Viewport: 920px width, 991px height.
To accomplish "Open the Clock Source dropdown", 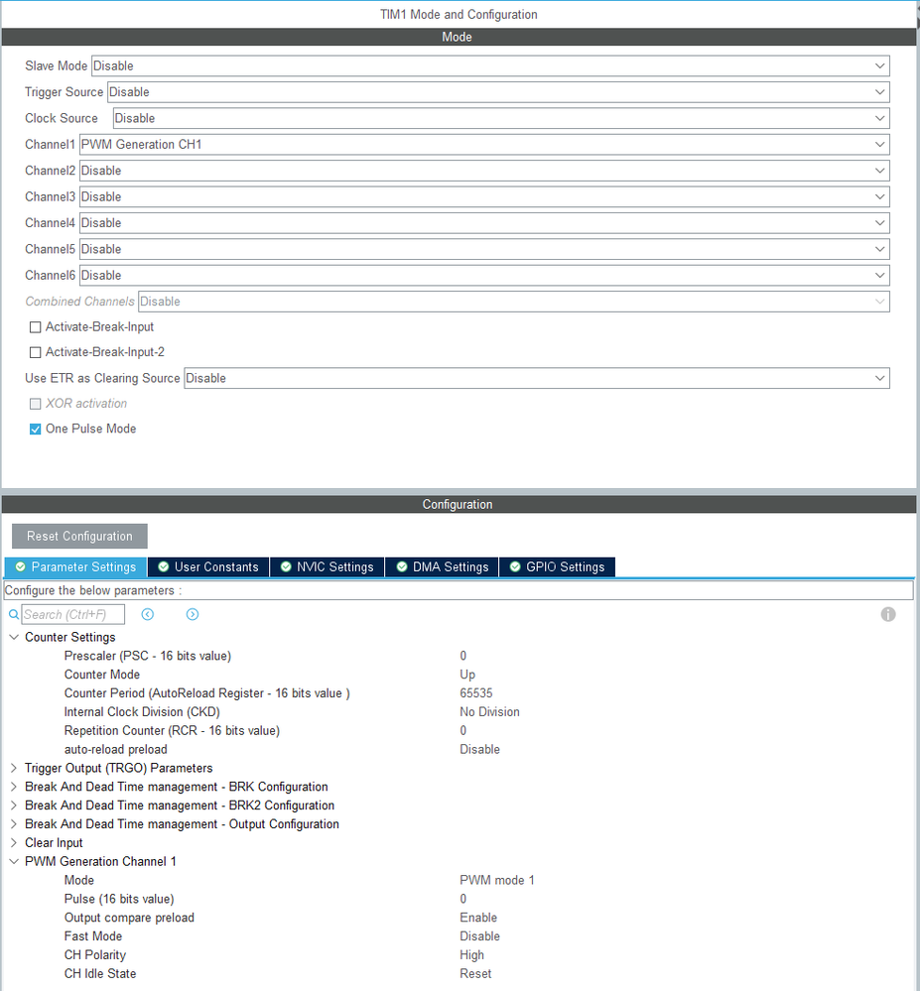I will click(x=501, y=118).
